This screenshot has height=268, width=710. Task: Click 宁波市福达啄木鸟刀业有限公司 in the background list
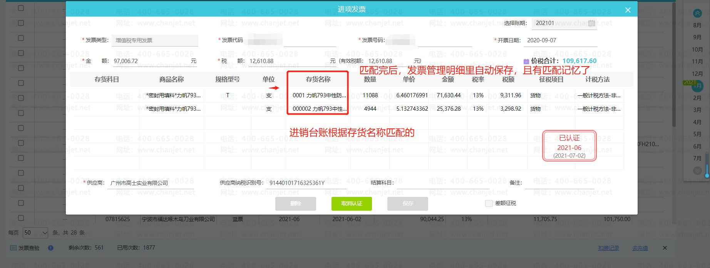[x=178, y=219]
